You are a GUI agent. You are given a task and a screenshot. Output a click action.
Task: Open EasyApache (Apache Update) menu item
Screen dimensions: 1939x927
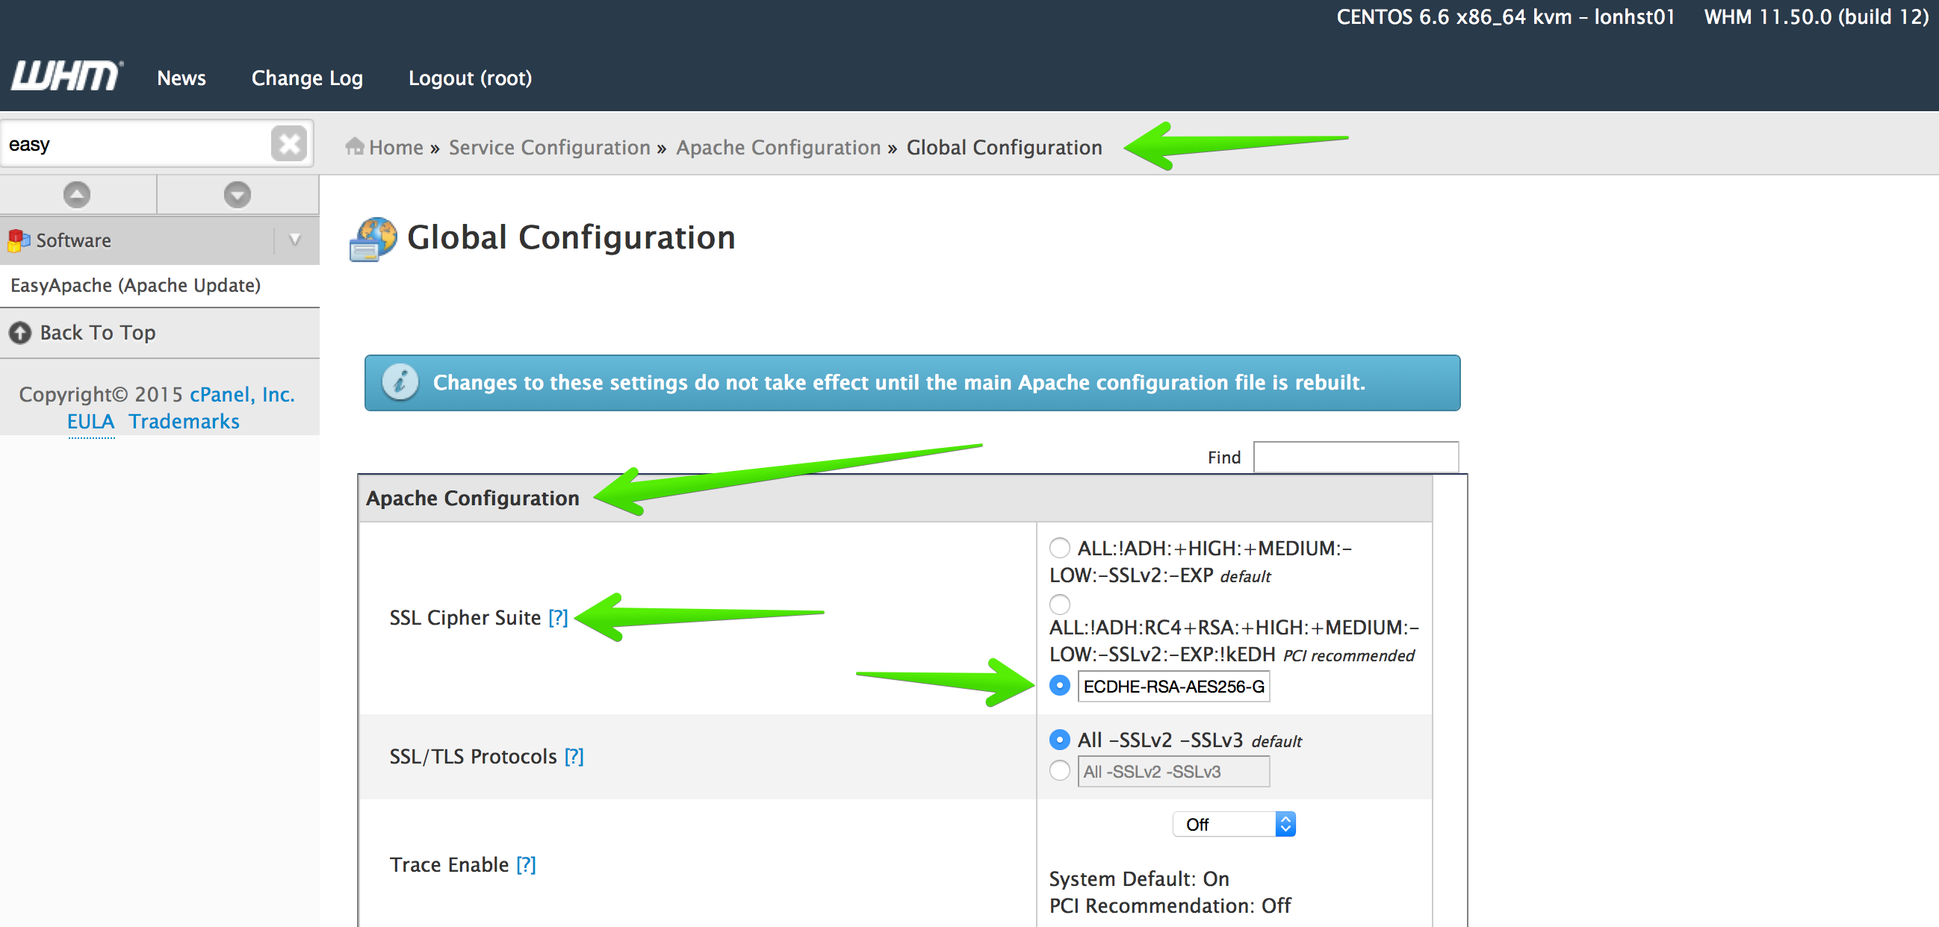click(135, 285)
